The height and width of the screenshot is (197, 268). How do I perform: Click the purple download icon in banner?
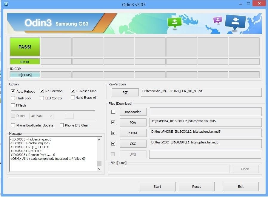point(218,20)
